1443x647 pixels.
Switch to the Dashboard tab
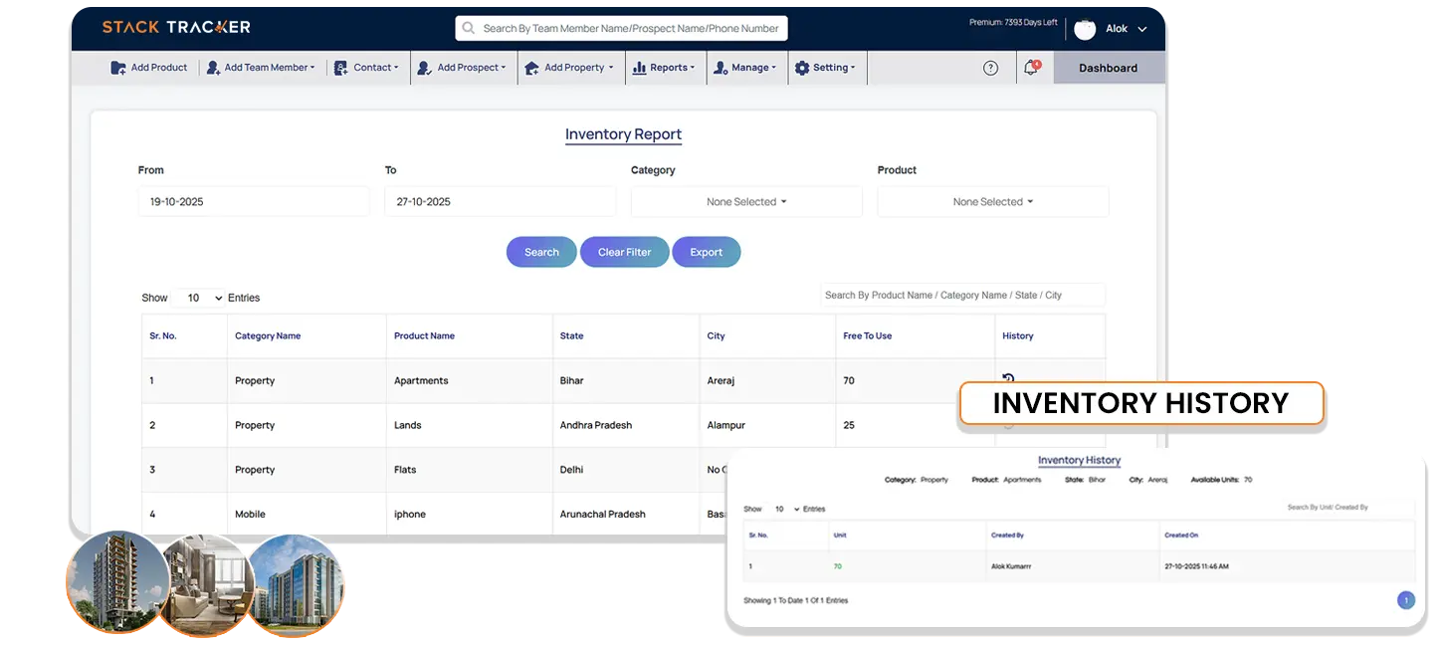1108,68
